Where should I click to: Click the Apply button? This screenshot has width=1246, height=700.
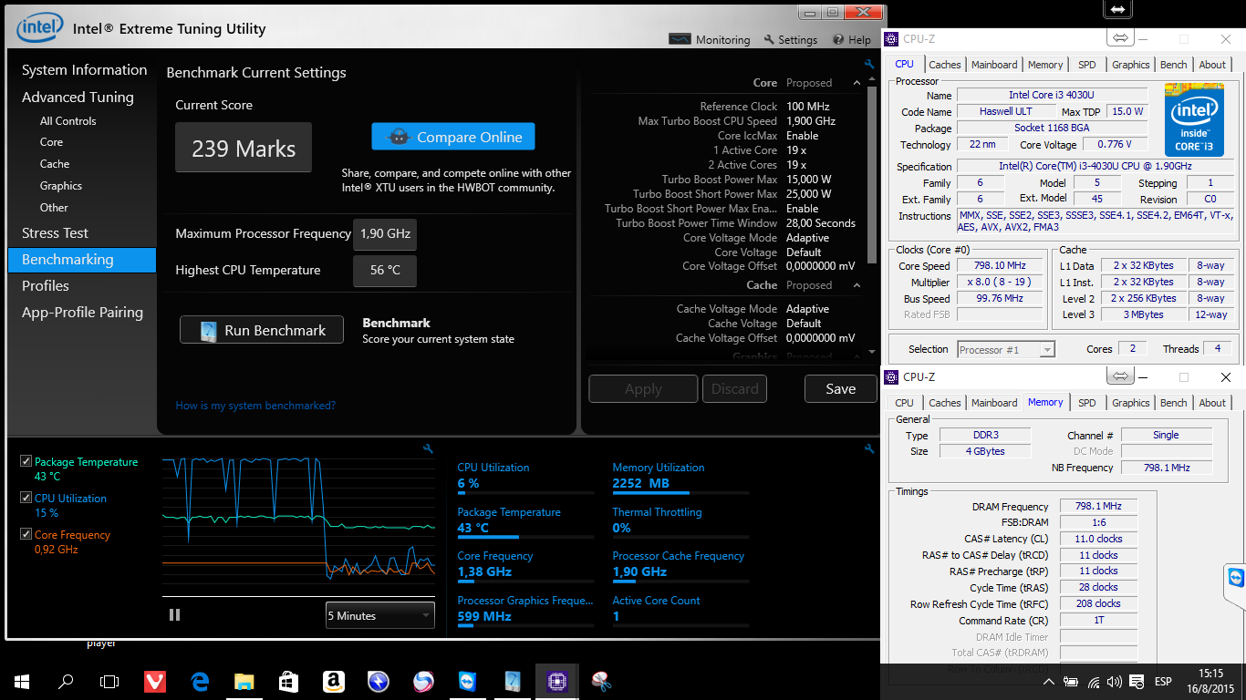click(x=643, y=388)
